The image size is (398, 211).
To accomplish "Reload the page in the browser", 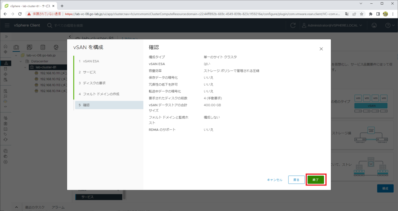I will 20,14.
